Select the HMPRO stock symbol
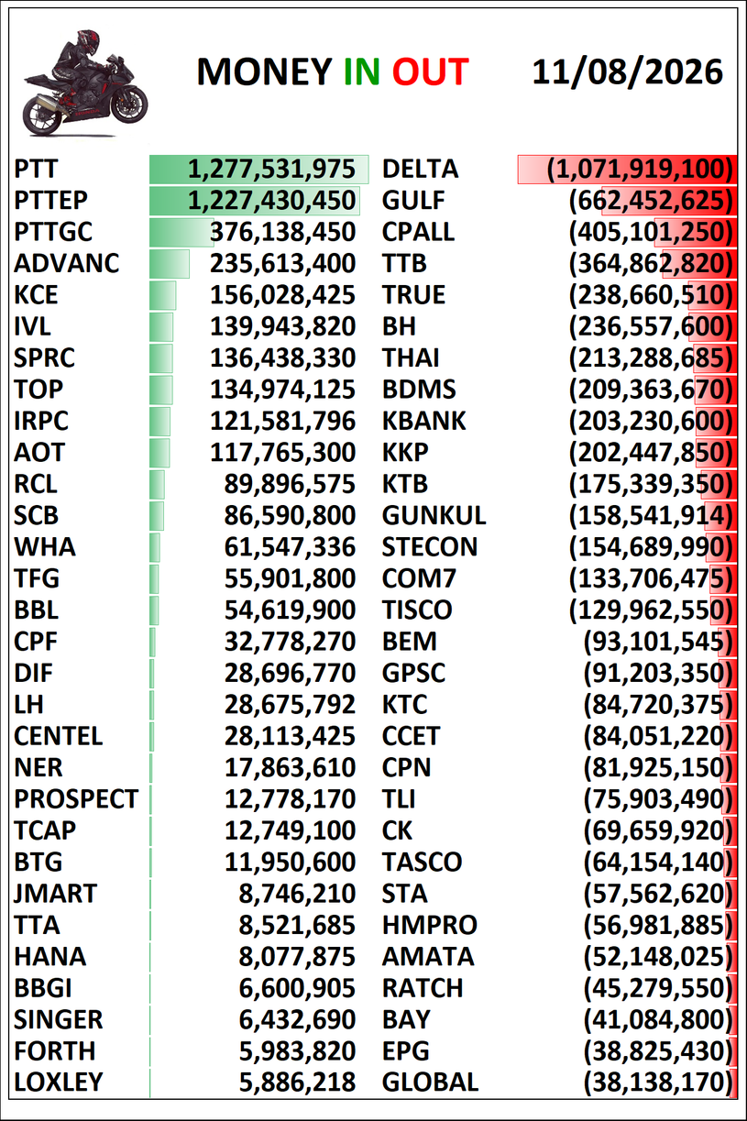Screen dimensions: 747x1121 (x=430, y=926)
